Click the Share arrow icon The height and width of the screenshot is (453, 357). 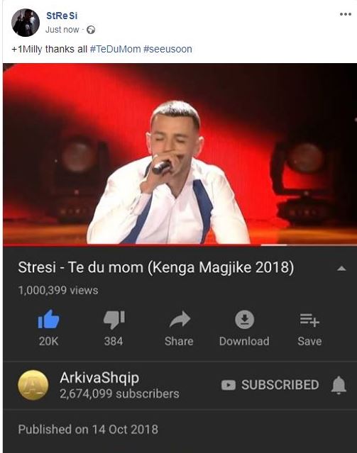tap(180, 319)
